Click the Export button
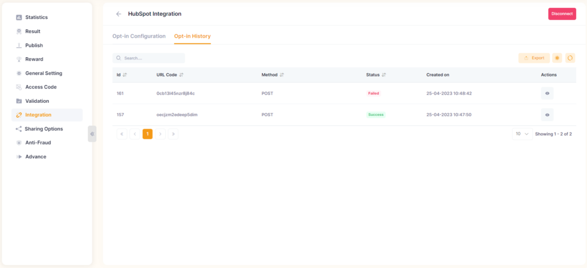The height and width of the screenshot is (268, 587). click(x=534, y=58)
